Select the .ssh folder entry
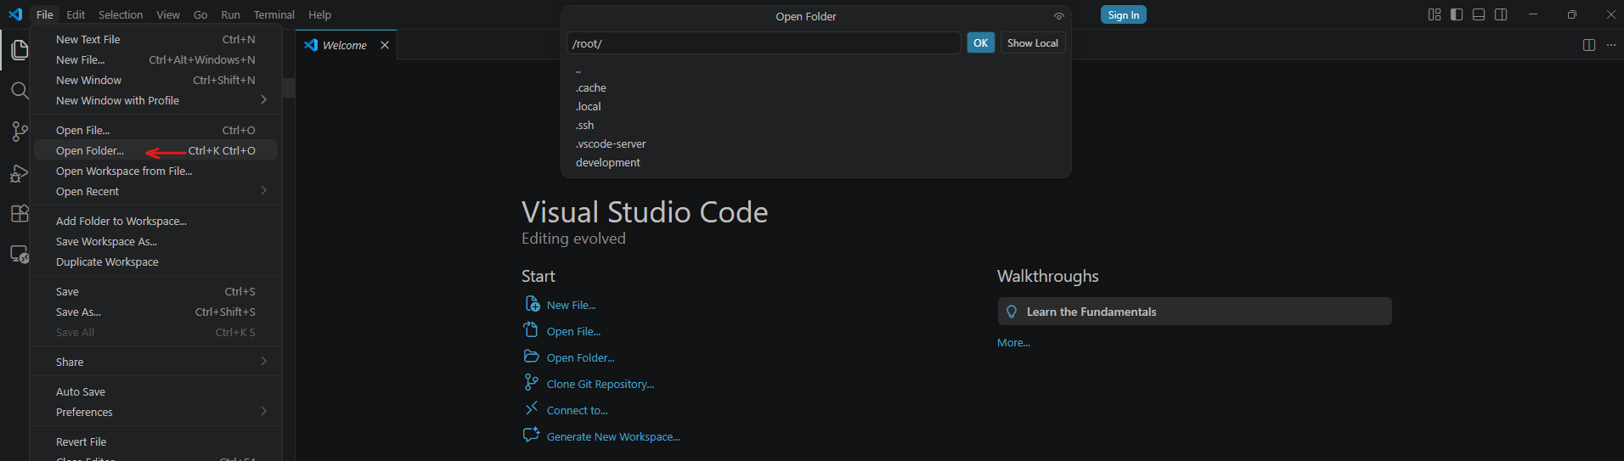 pyautogui.click(x=816, y=125)
